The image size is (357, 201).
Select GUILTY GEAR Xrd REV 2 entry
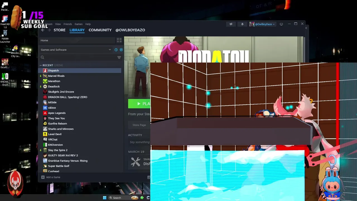tap(80, 155)
